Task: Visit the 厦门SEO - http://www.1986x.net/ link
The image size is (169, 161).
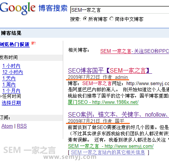Action: click(x=103, y=102)
